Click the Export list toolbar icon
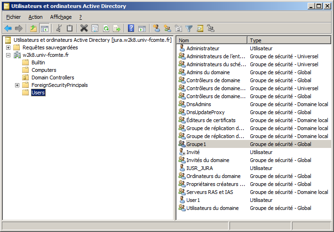Viewport: 334px width, 232px height. (117, 29)
